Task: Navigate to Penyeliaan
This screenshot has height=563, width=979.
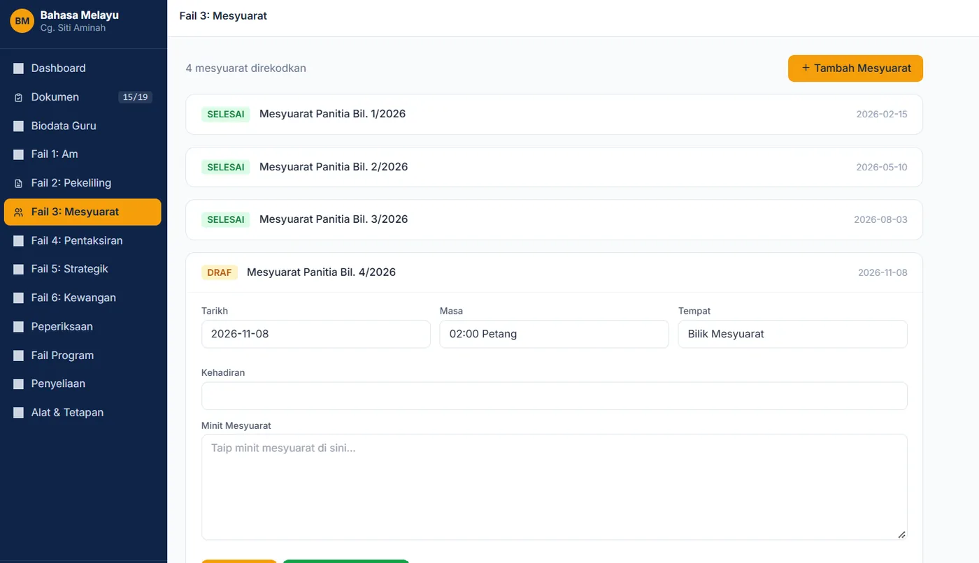Action: 83,383
